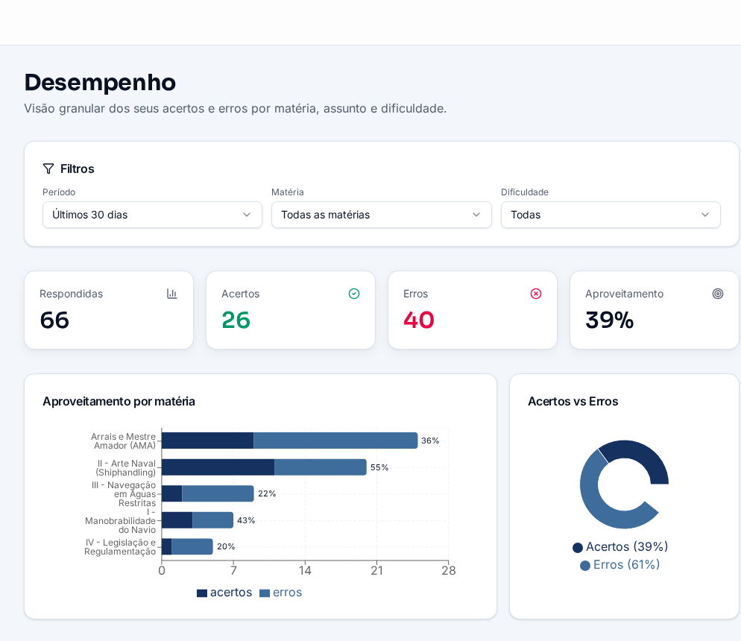The height and width of the screenshot is (641, 741).
Task: Click the chevron in the Matéria dropdown
Action: [x=476, y=215]
